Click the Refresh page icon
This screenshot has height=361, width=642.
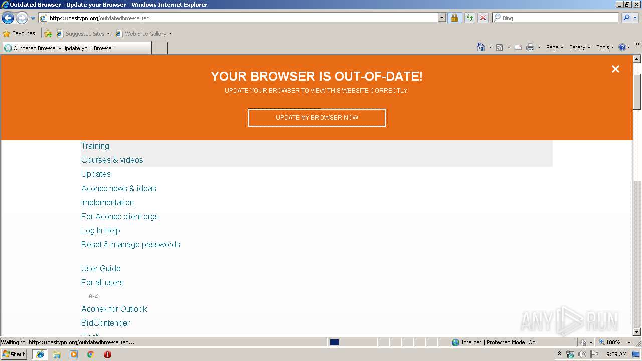[x=469, y=18]
